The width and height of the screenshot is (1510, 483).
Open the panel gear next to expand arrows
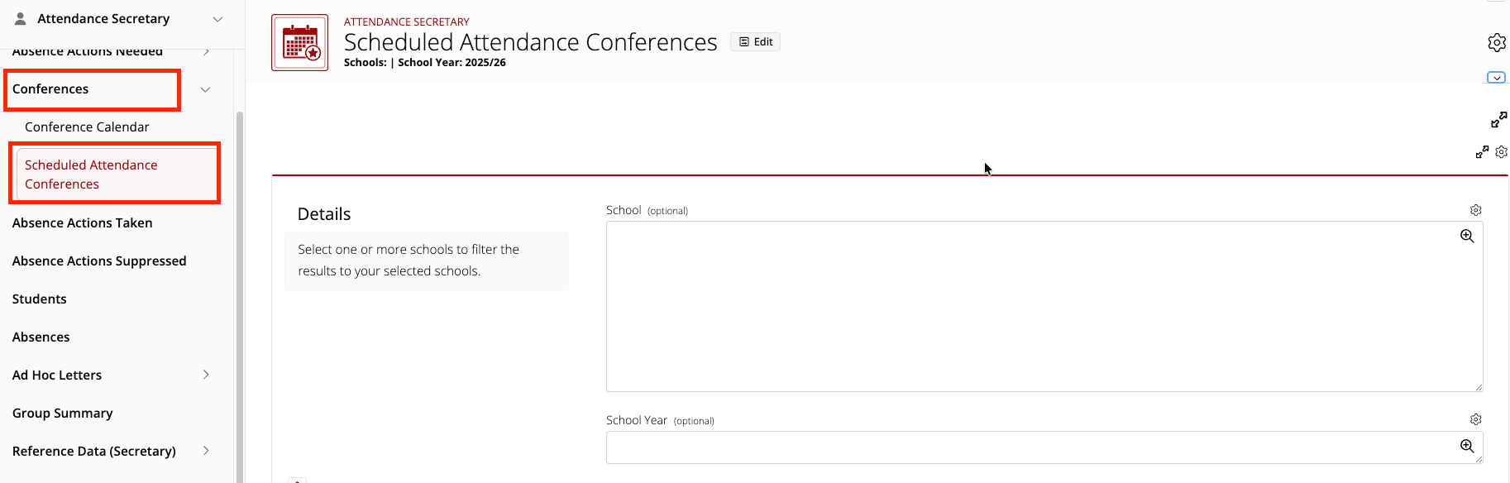click(x=1502, y=152)
